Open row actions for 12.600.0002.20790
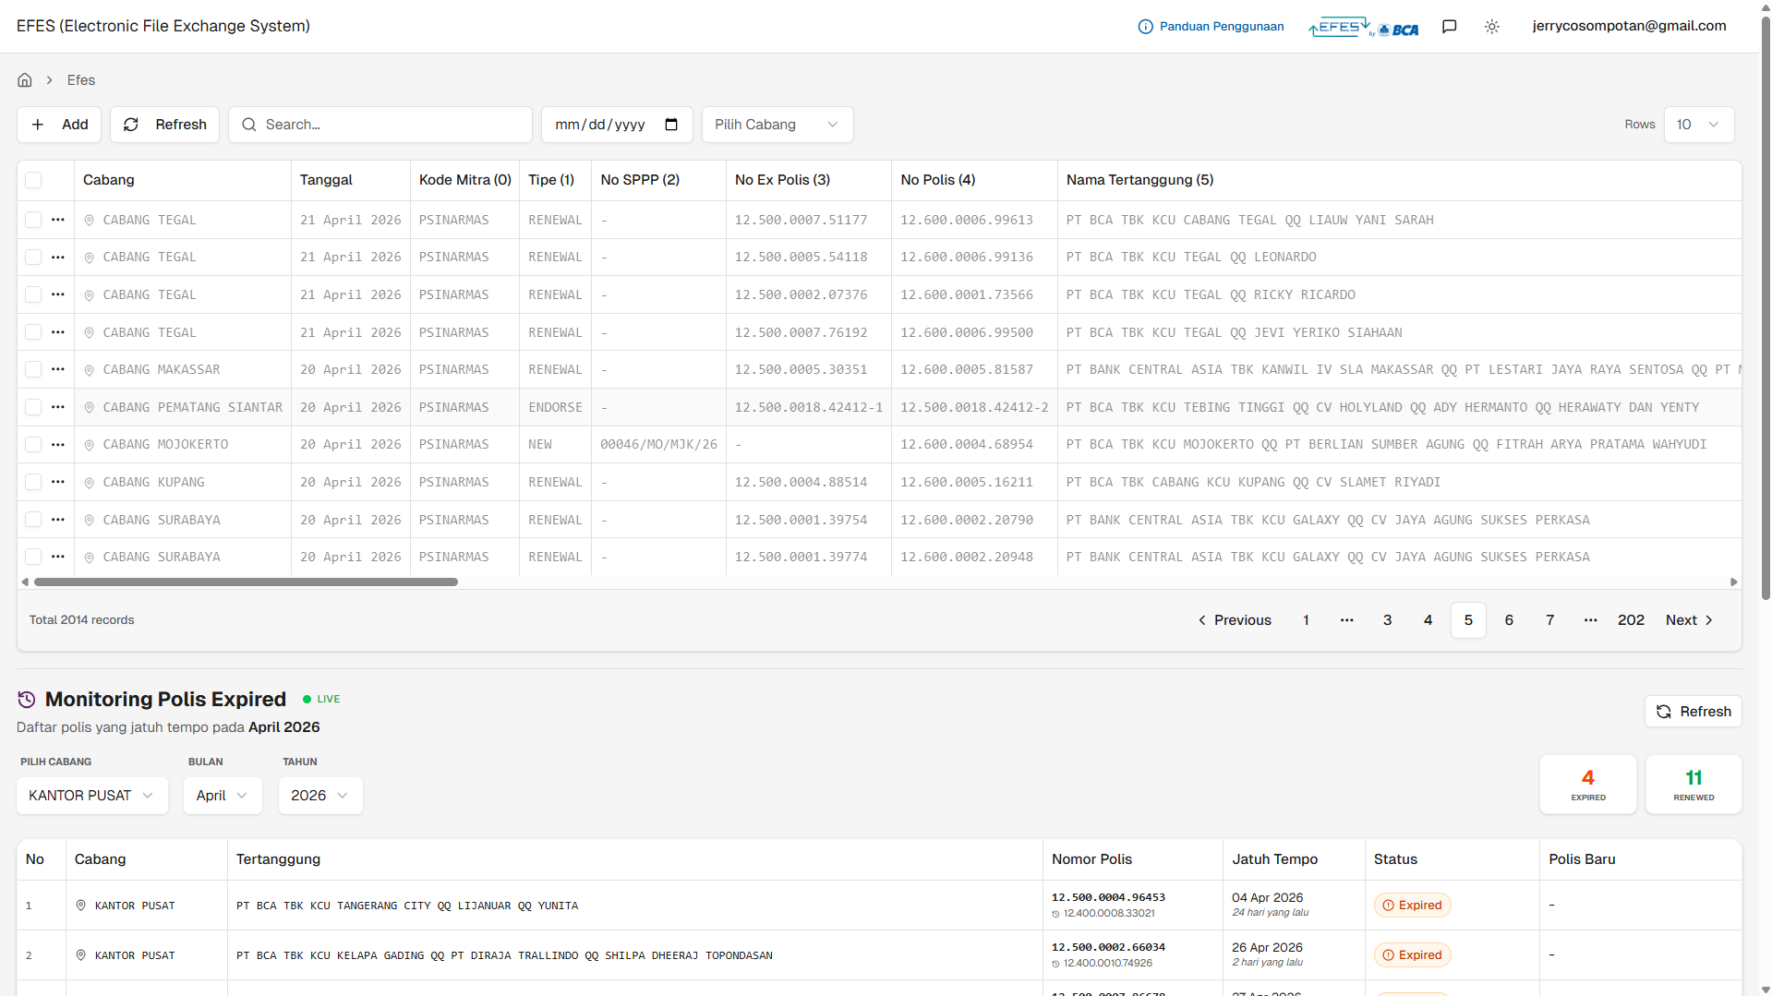Viewport: 1772px width, 996px height. click(58, 520)
